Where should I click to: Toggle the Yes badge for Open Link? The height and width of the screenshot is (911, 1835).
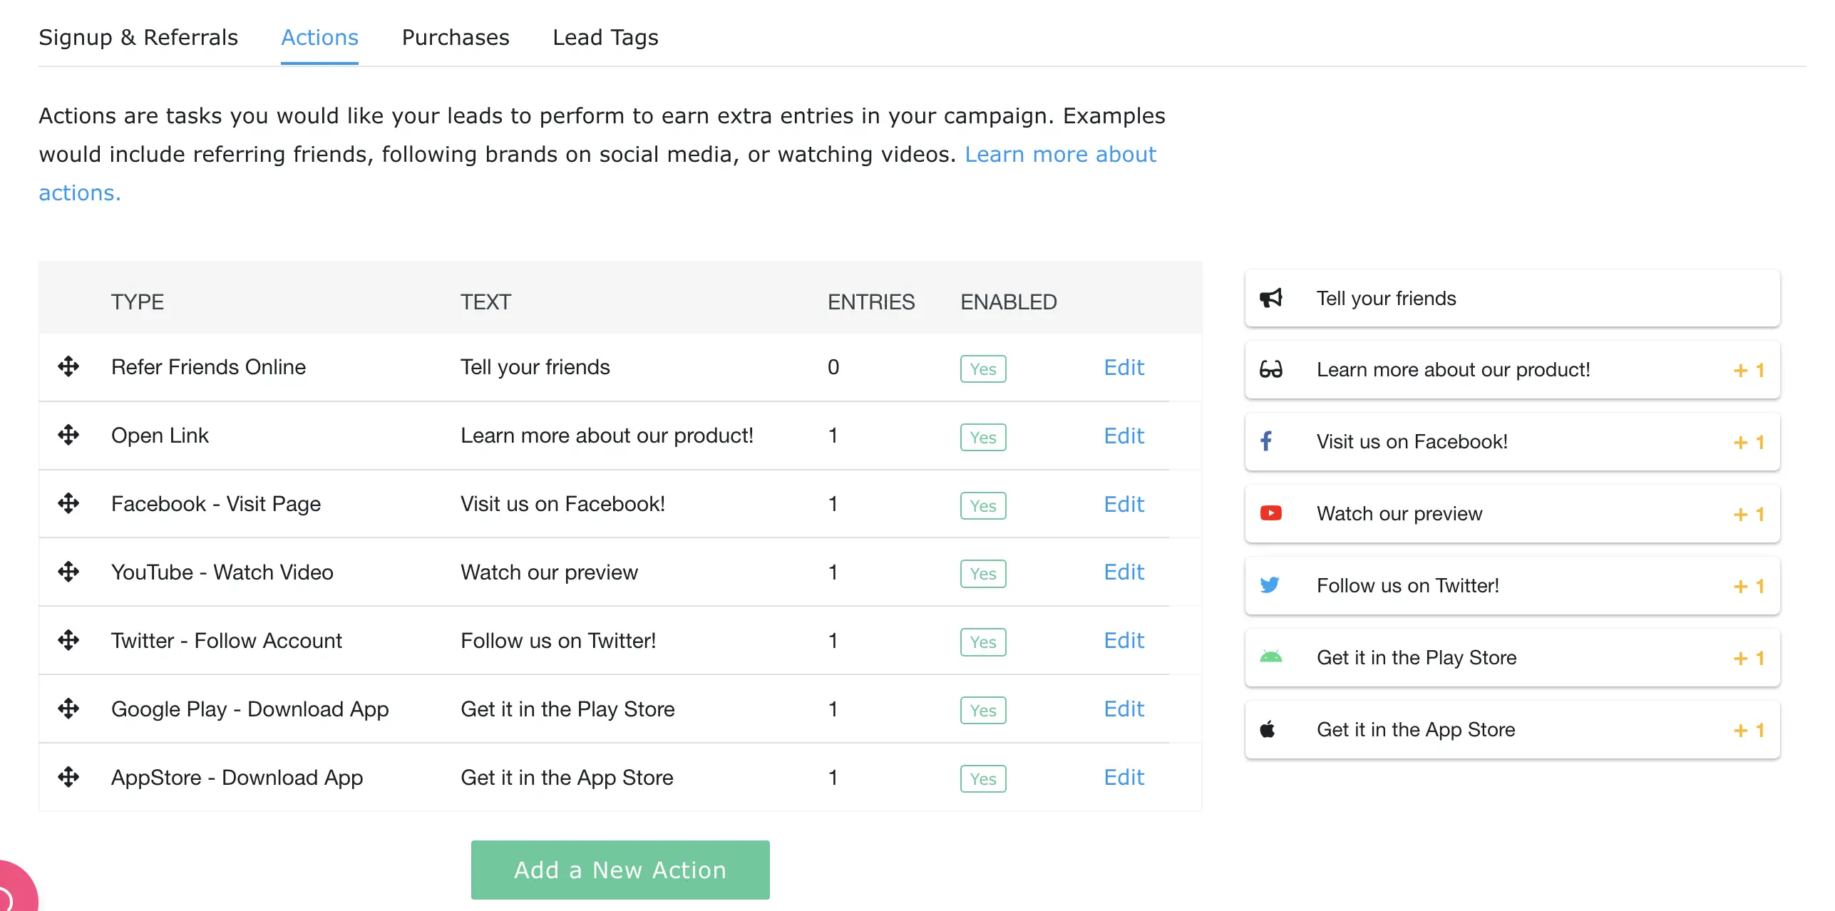pyautogui.click(x=982, y=437)
